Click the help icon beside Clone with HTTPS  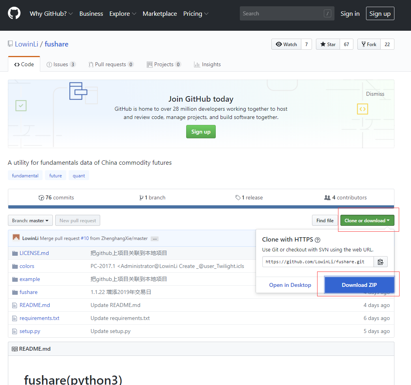(318, 240)
